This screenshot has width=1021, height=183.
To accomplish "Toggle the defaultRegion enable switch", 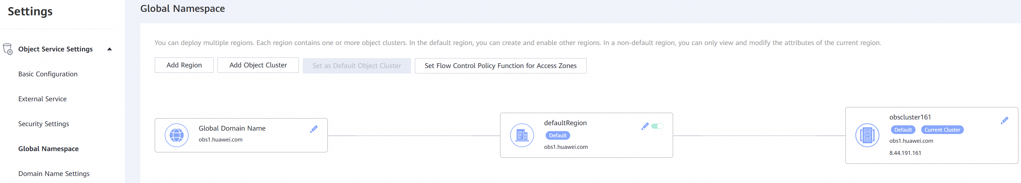I will pyautogui.click(x=657, y=126).
